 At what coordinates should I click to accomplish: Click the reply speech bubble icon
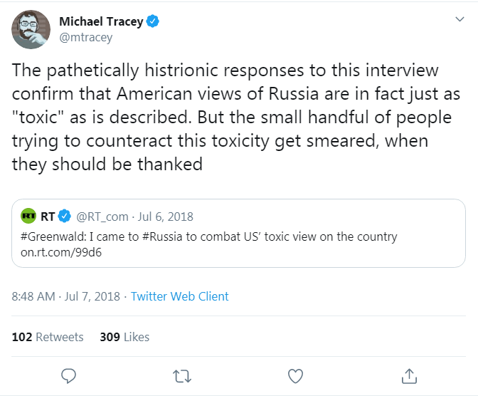[69, 375]
